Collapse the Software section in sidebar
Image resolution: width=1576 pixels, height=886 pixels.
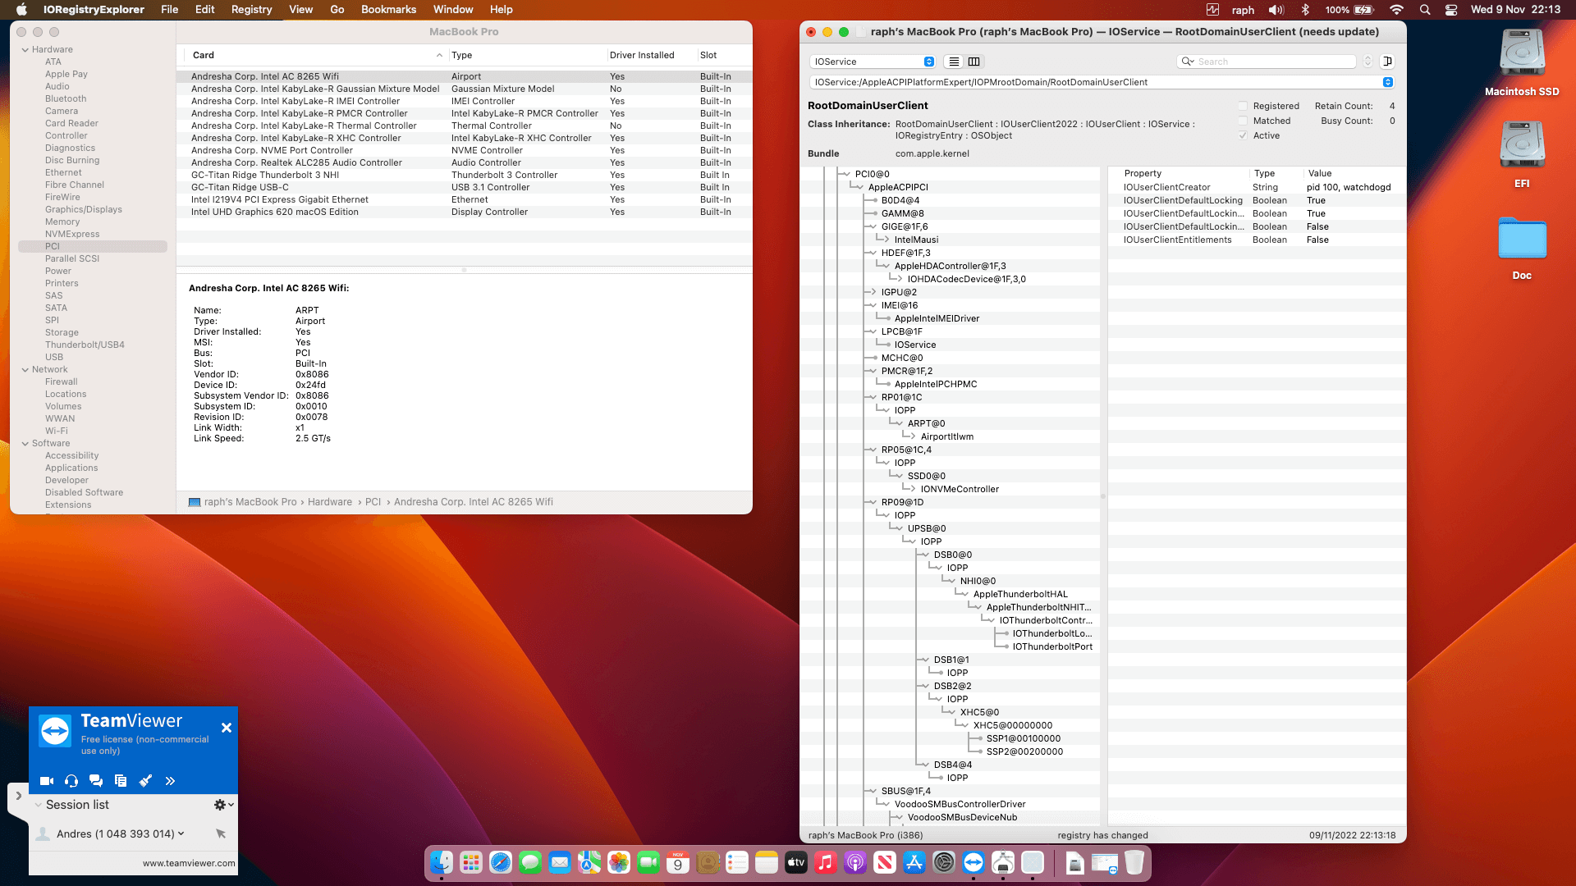[25, 444]
